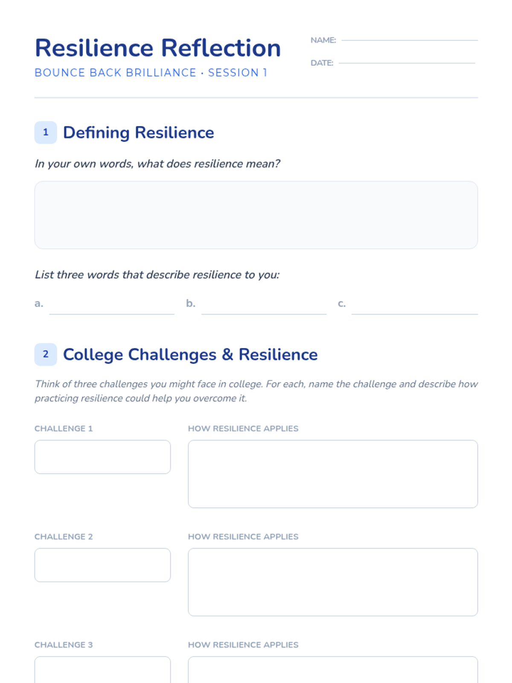512x683 pixels.
Task: Click the section 2 number badge
Action: [x=46, y=354]
